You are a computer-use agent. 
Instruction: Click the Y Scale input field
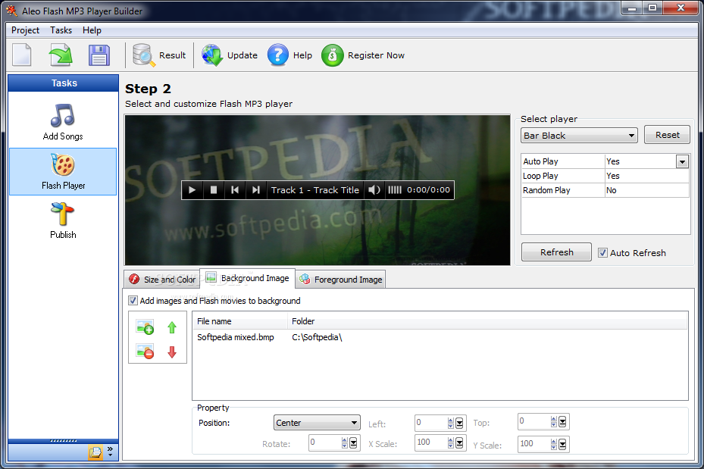click(534, 444)
